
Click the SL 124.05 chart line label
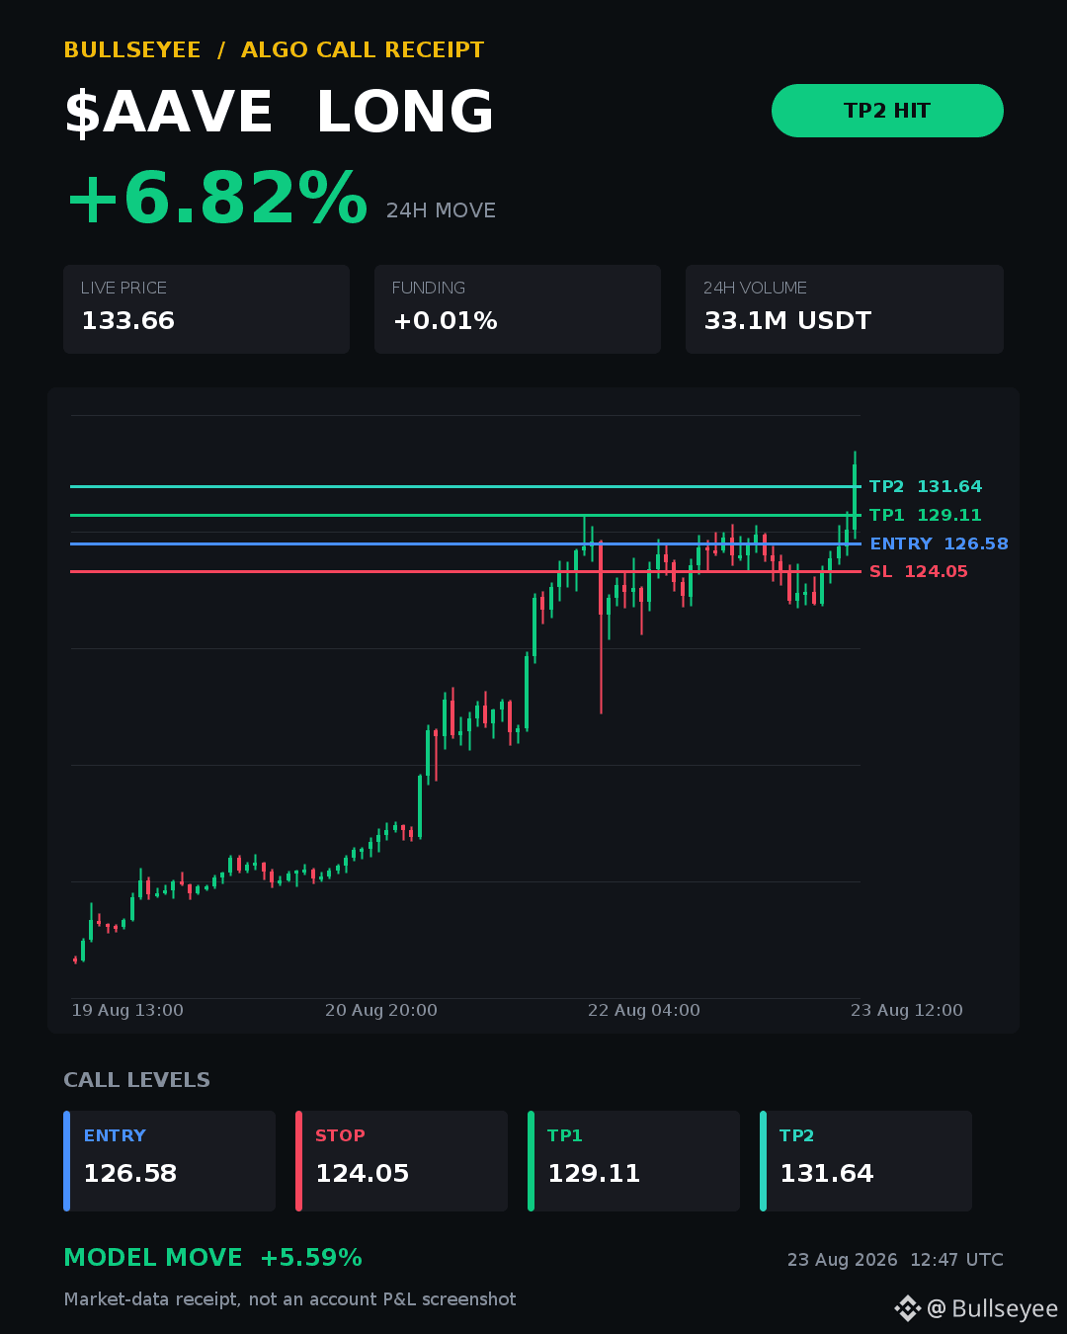(x=919, y=571)
